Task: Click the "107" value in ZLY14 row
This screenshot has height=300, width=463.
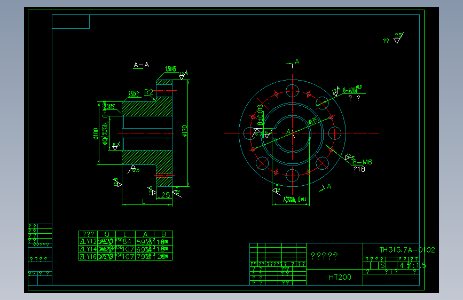Action: [x=128, y=249]
